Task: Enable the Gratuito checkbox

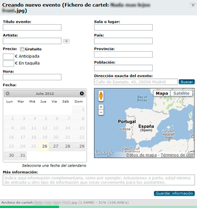Action: click(x=22, y=49)
